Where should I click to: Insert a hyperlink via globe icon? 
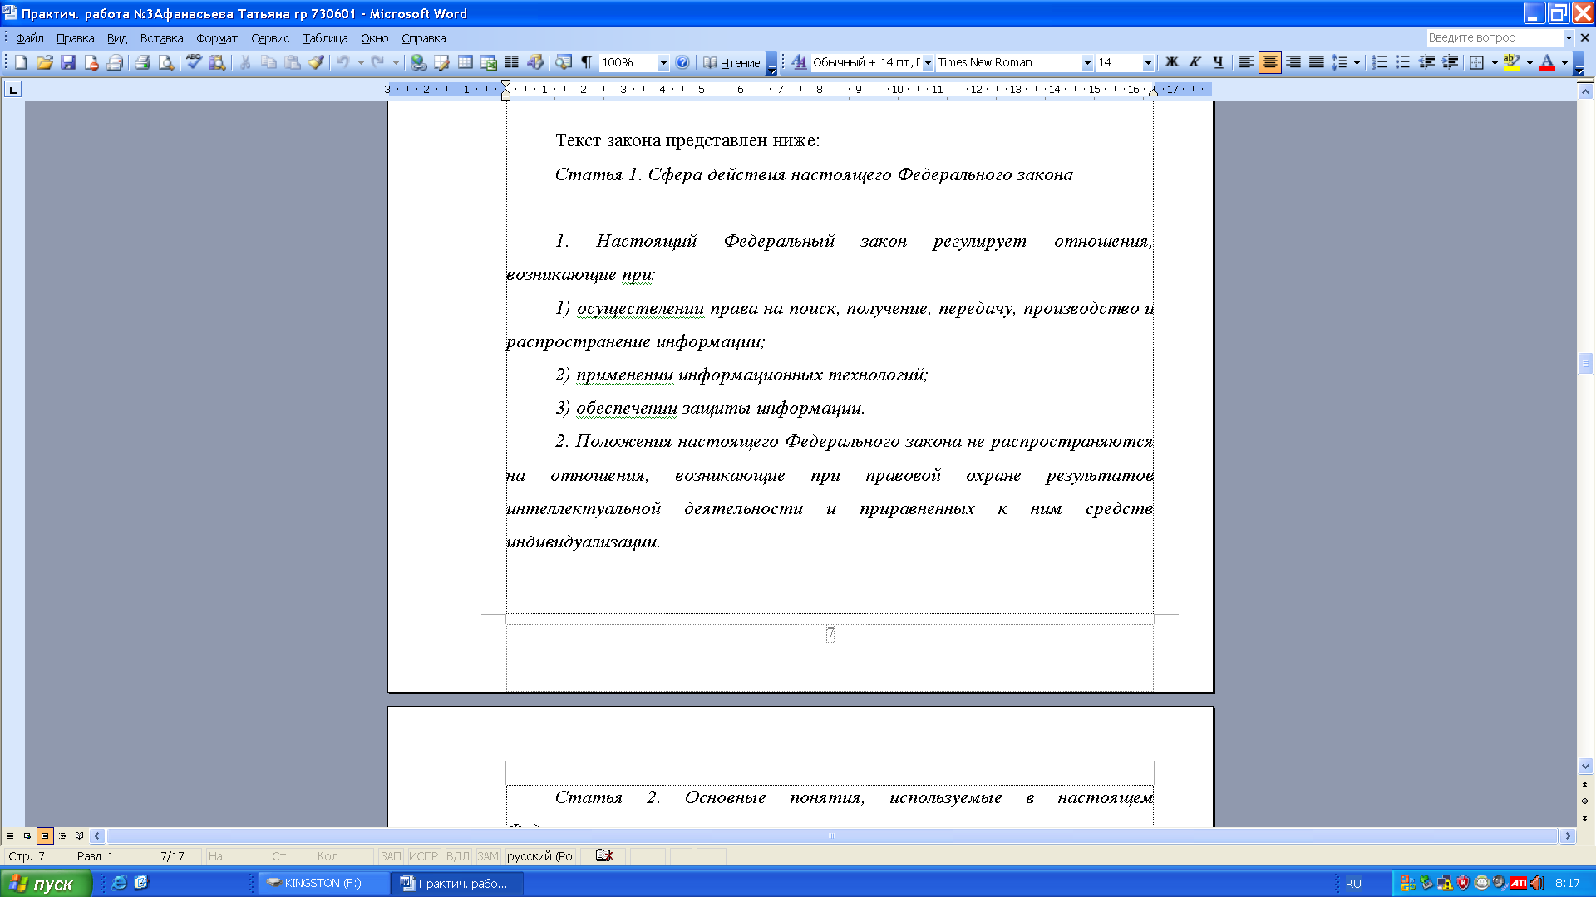point(419,62)
